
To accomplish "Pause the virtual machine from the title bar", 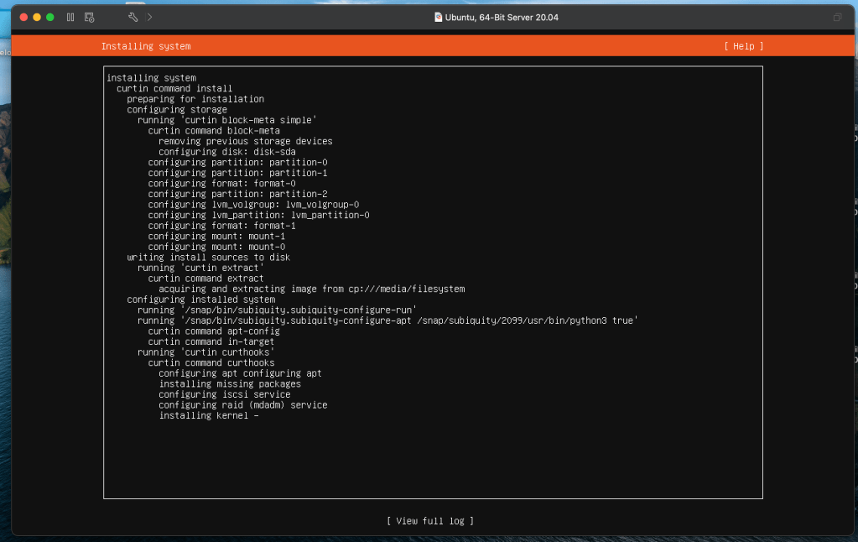I will (x=70, y=17).
